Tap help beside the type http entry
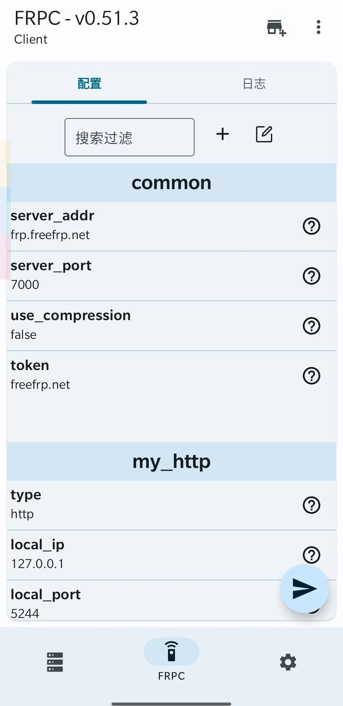 click(312, 505)
